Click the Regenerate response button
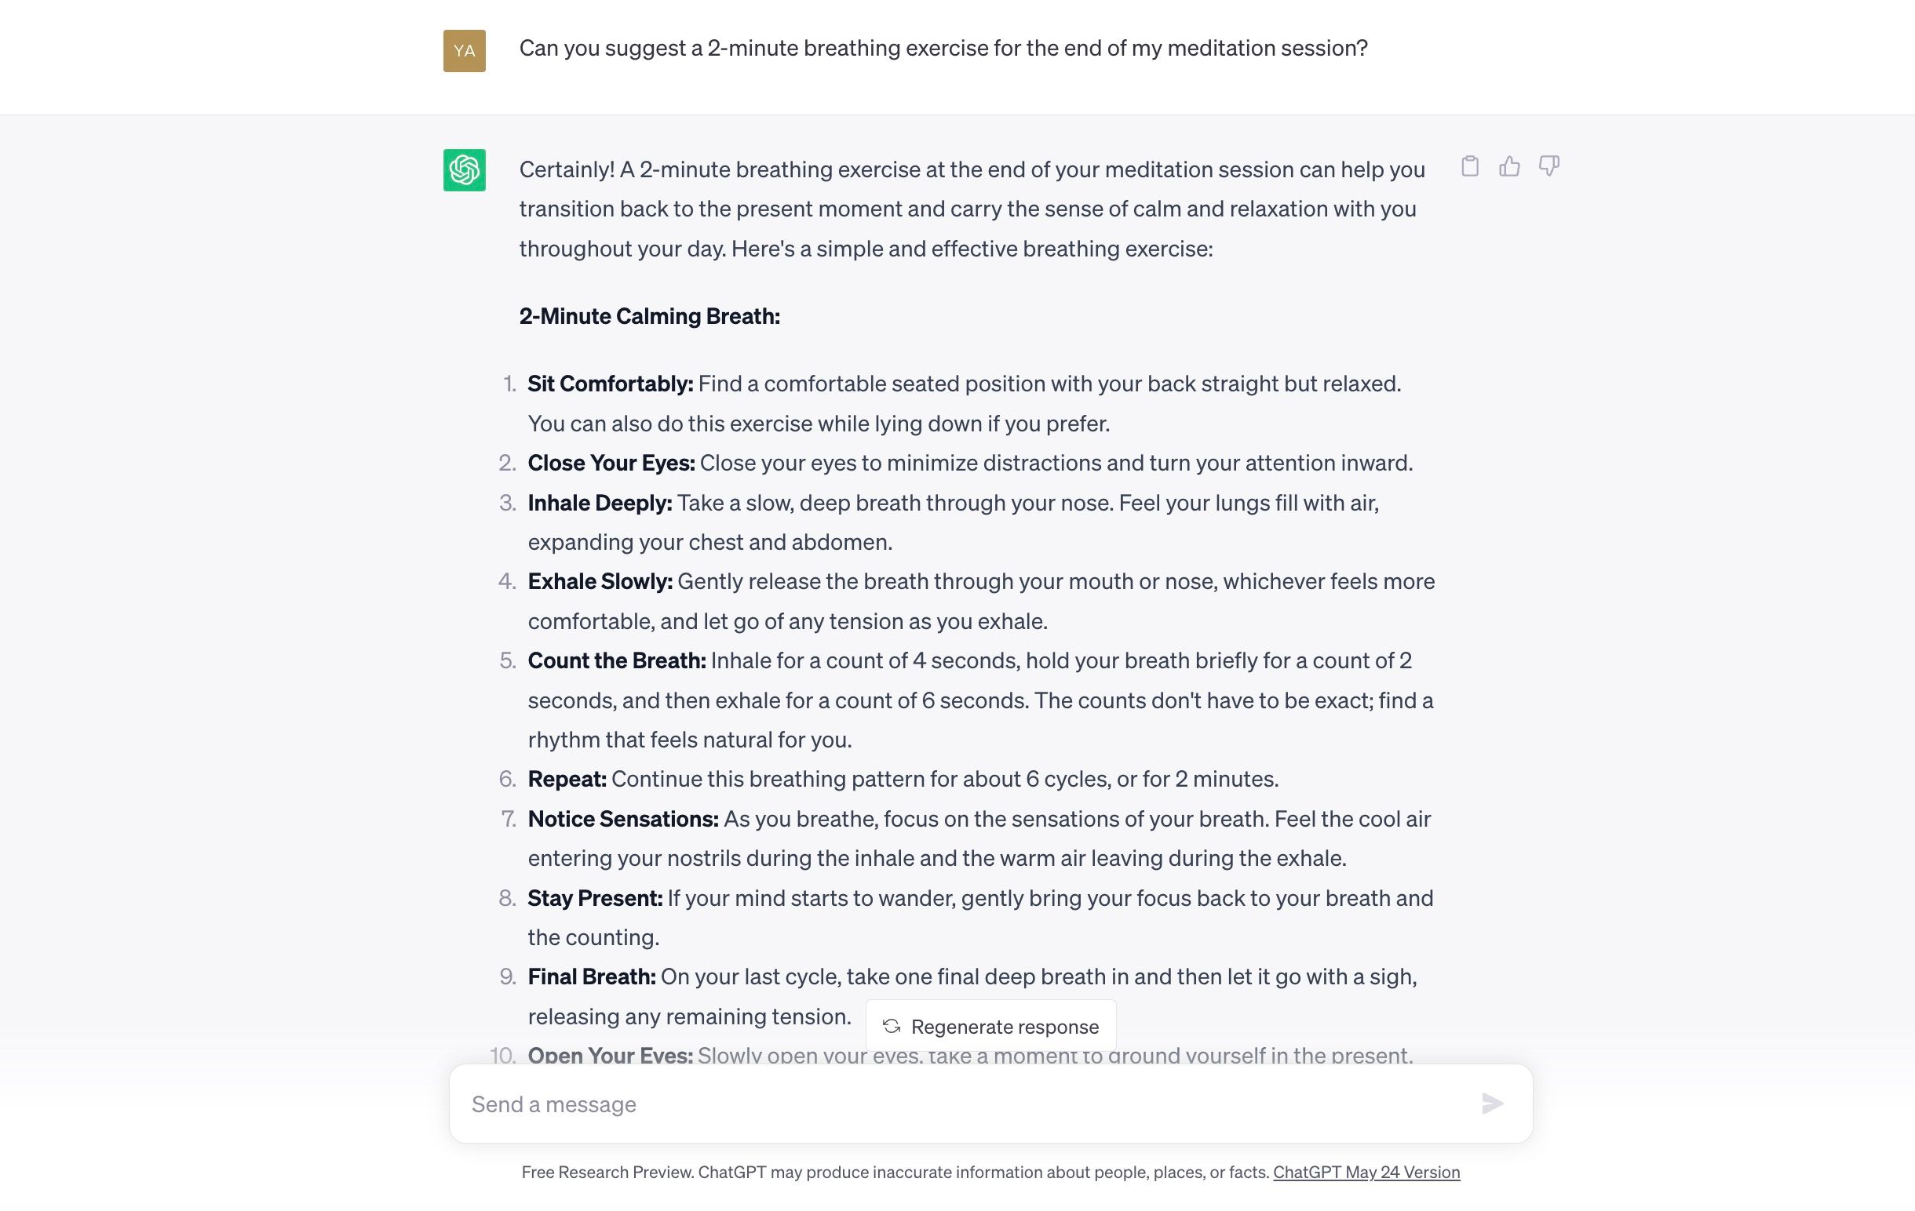 coord(991,1027)
